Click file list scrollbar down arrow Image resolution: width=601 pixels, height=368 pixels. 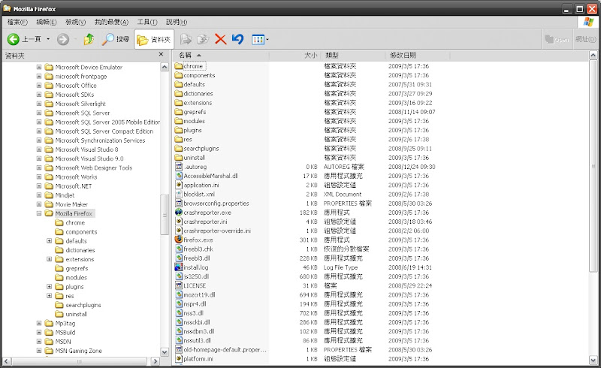coord(593,360)
